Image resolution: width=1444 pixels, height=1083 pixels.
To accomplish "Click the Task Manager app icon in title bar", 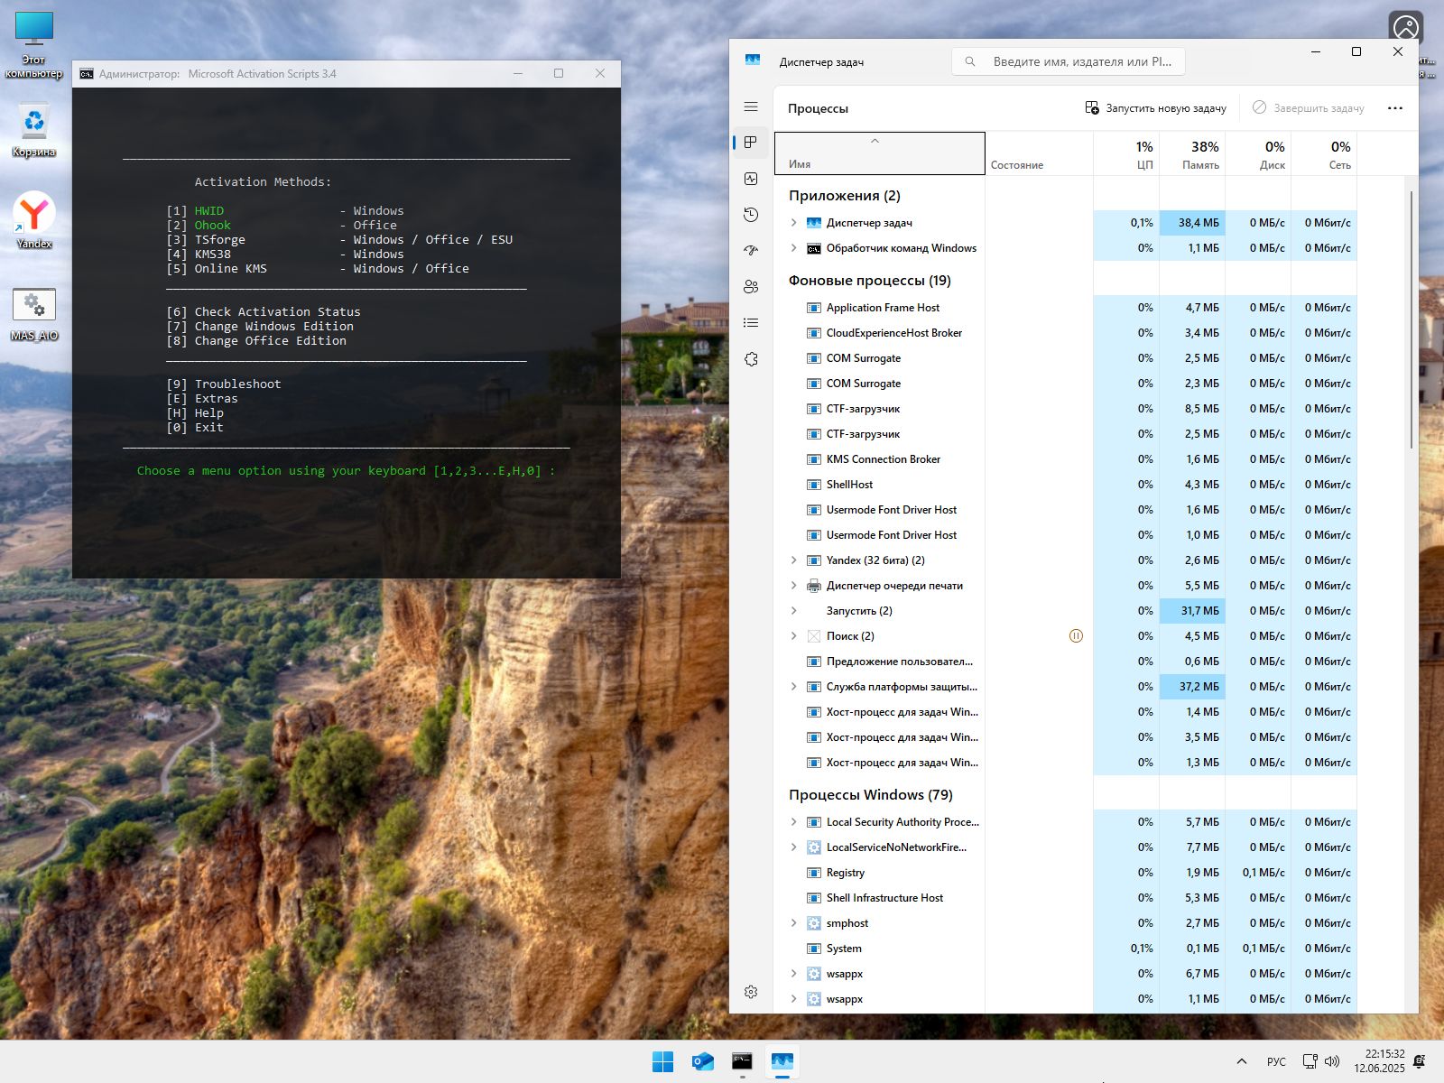I will (753, 60).
